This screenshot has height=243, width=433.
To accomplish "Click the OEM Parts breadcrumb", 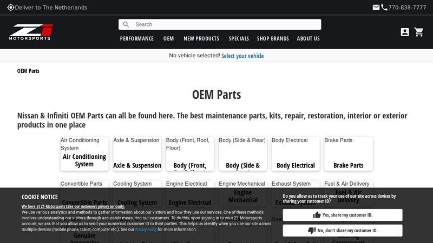I will 28,71.
